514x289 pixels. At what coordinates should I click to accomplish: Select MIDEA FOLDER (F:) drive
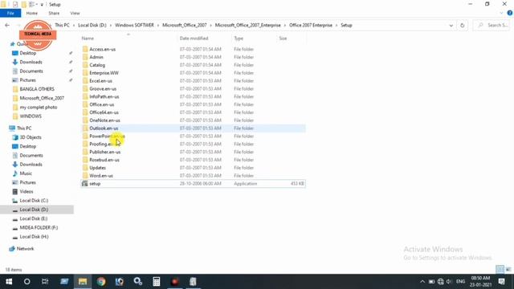tap(39, 227)
